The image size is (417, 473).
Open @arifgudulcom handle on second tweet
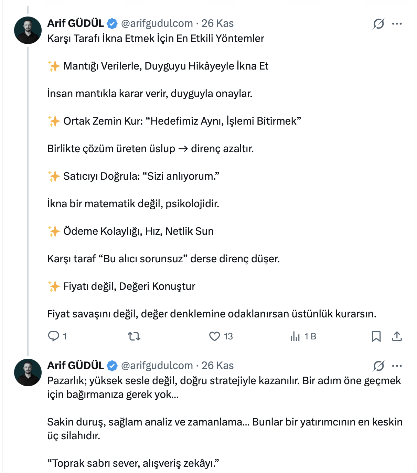(x=157, y=366)
